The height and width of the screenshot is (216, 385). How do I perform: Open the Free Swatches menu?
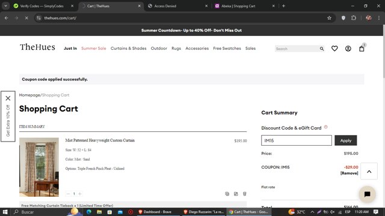point(227,49)
